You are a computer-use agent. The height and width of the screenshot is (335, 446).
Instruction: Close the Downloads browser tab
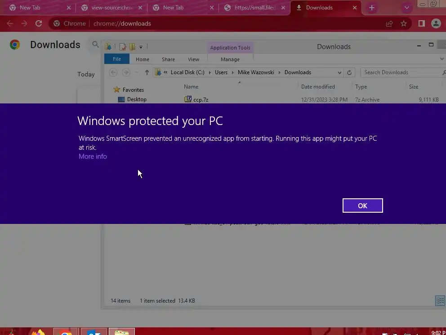point(354,8)
